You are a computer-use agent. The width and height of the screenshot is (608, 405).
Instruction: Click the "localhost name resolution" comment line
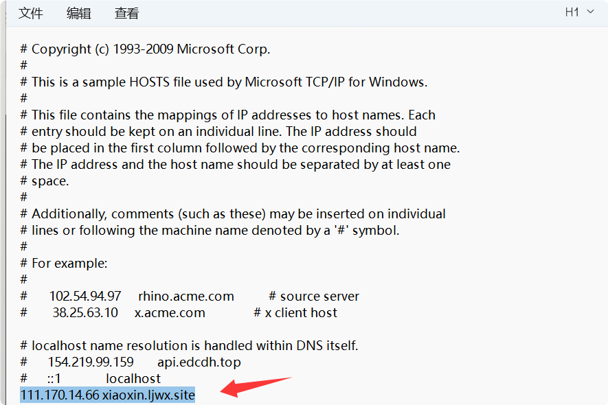click(189, 345)
